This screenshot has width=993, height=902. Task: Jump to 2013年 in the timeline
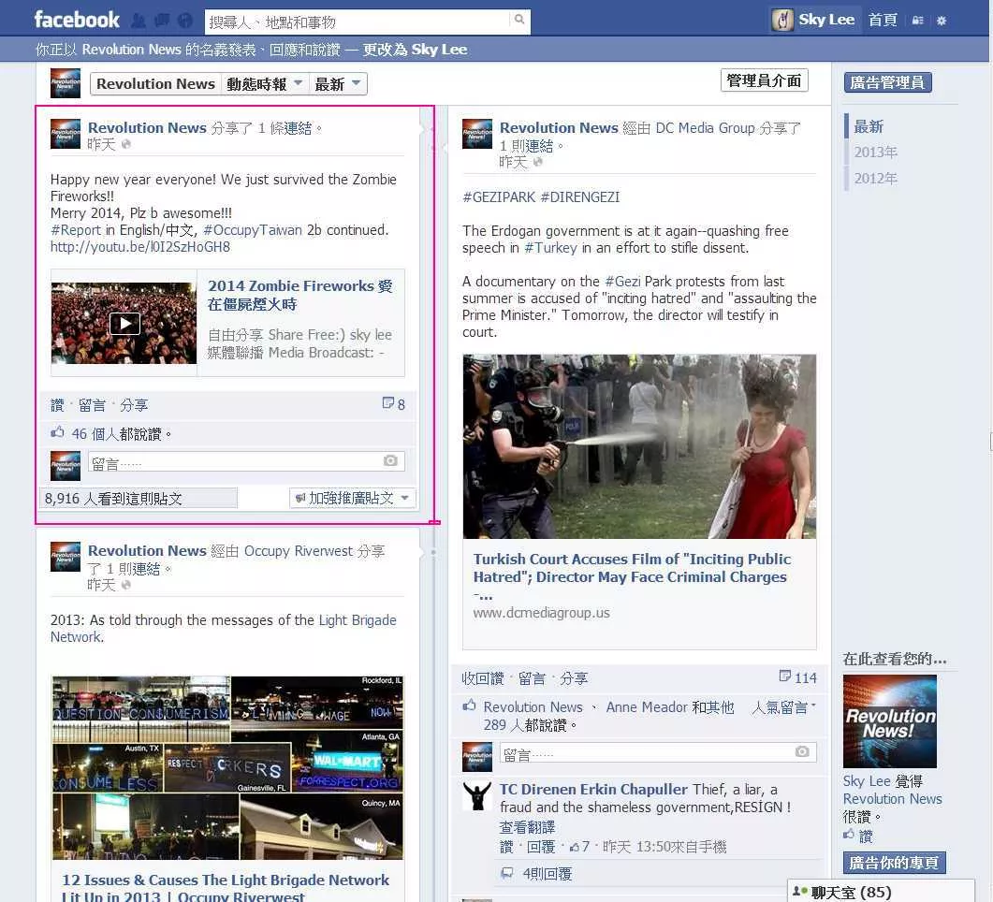coord(875,153)
